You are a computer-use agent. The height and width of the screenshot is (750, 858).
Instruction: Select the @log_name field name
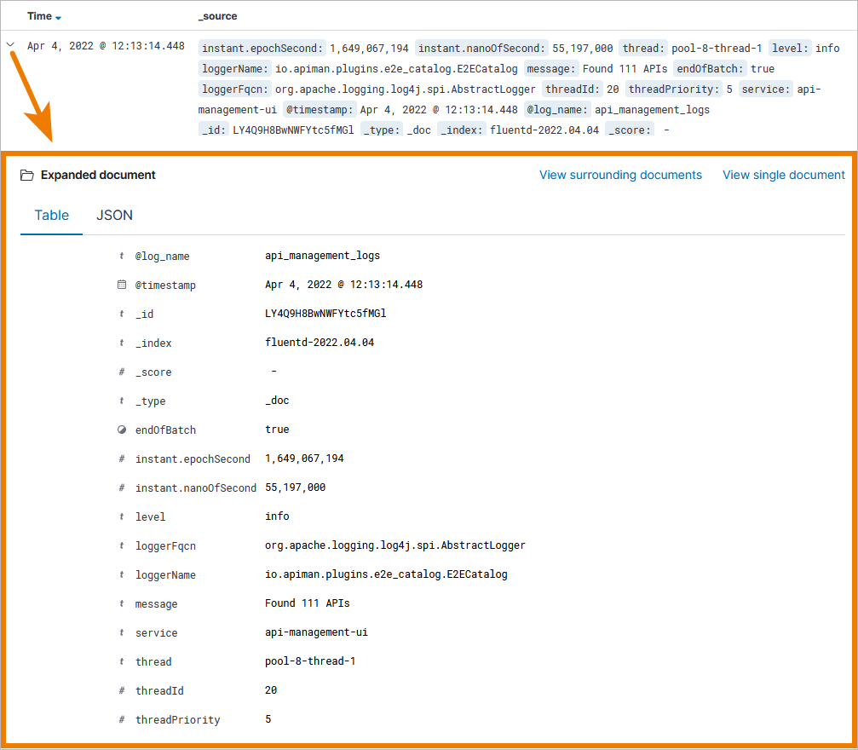click(x=163, y=257)
